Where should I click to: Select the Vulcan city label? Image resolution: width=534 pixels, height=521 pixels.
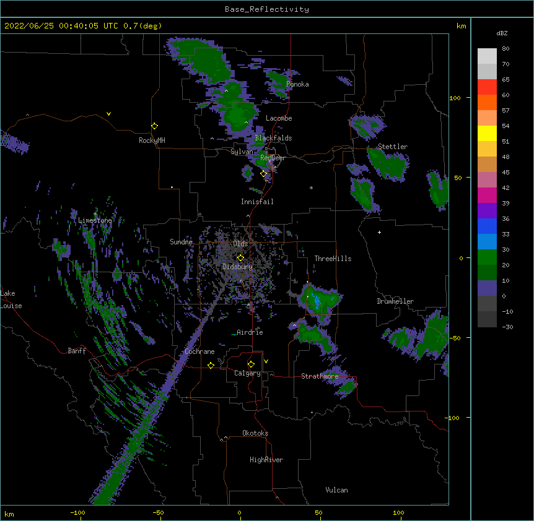pyautogui.click(x=336, y=490)
